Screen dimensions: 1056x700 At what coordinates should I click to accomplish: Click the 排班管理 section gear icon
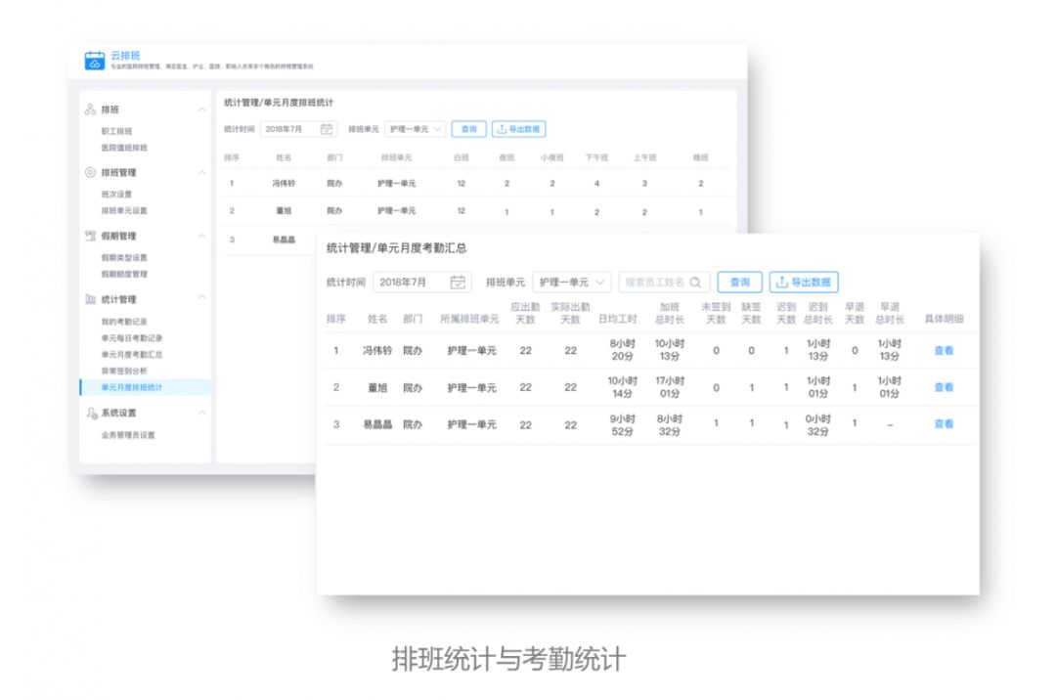pyautogui.click(x=90, y=172)
